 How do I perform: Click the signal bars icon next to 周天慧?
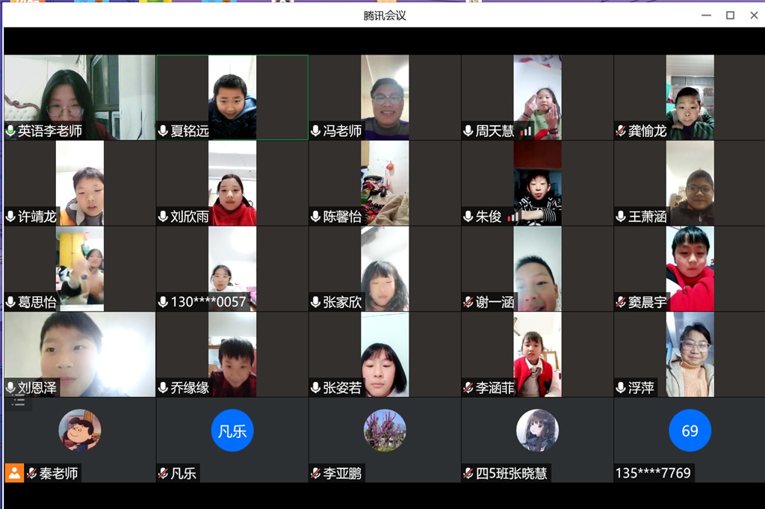click(x=525, y=131)
